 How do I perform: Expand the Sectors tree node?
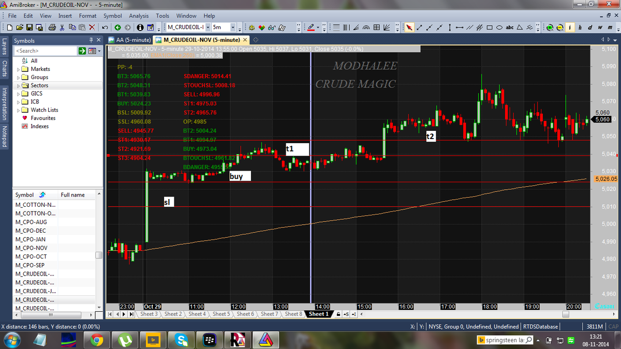[19, 85]
